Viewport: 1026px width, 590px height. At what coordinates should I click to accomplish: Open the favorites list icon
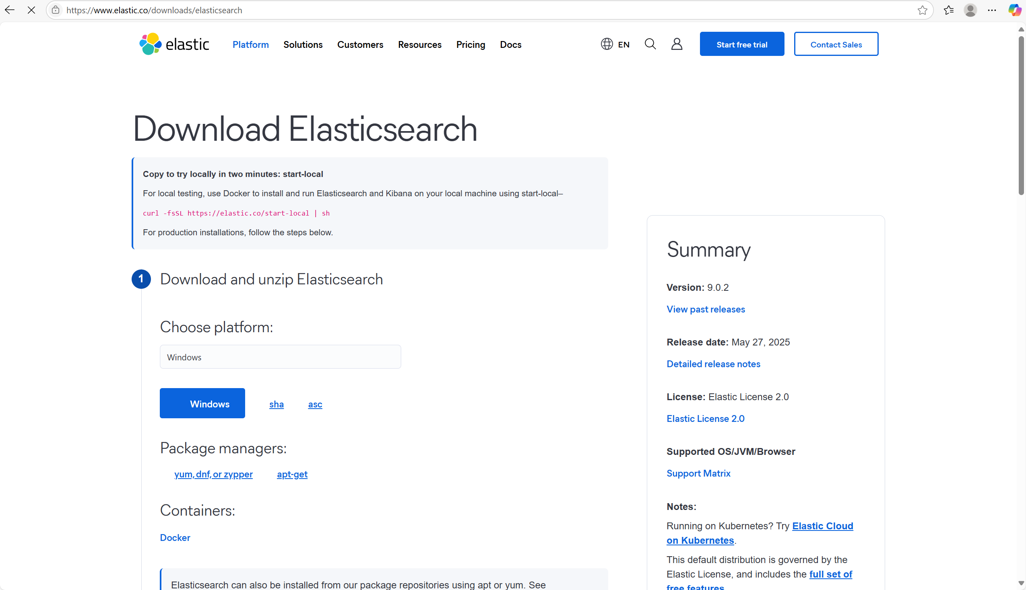[x=949, y=10]
